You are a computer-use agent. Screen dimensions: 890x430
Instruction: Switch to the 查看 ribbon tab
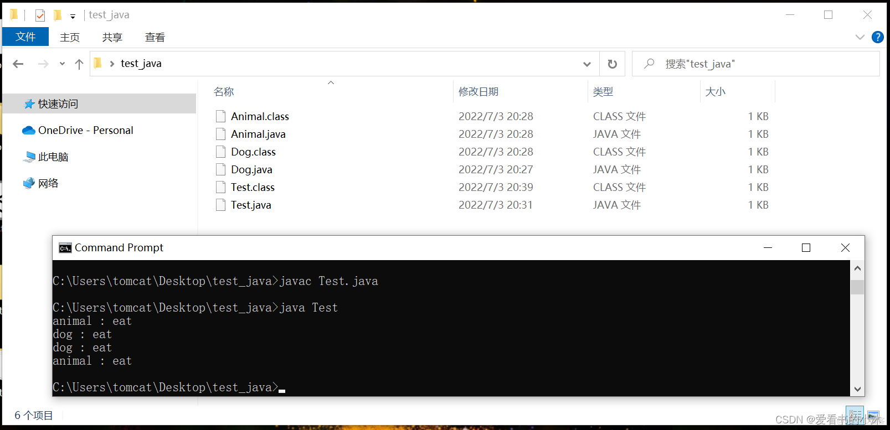155,37
